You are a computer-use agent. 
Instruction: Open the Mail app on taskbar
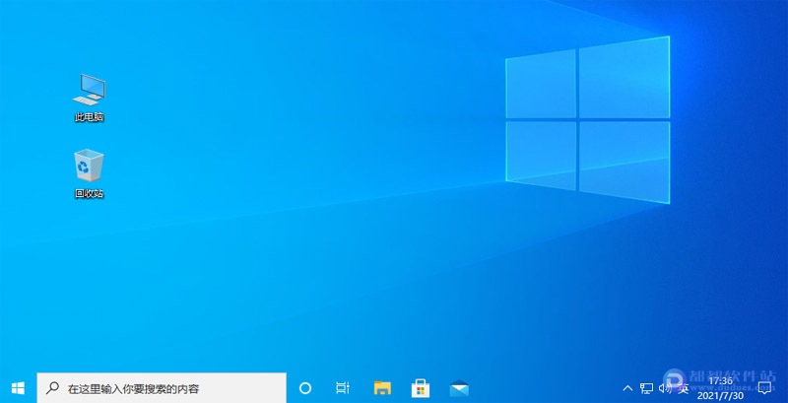pos(459,388)
